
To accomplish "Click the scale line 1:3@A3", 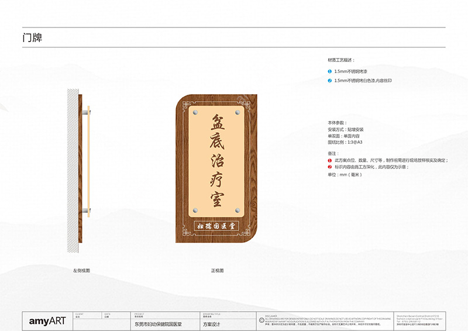I will pyautogui.click(x=345, y=142).
